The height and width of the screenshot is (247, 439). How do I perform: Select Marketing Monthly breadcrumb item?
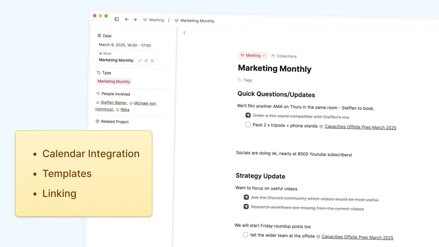[x=197, y=21]
